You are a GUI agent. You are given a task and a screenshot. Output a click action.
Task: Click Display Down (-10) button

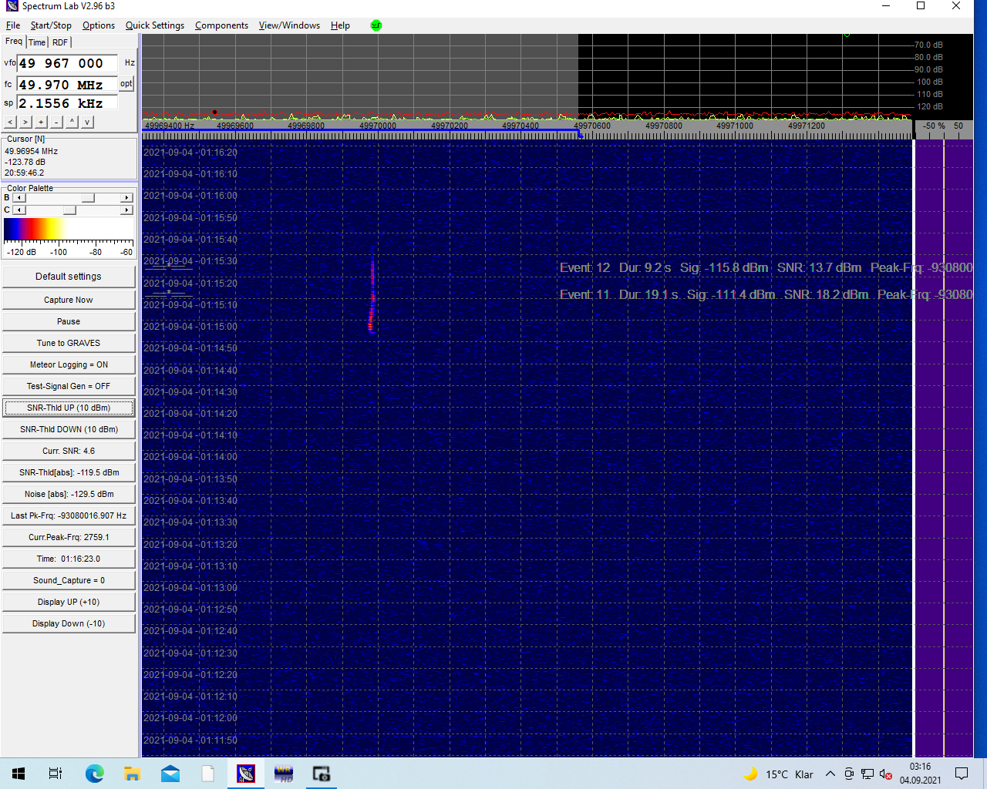click(x=69, y=623)
